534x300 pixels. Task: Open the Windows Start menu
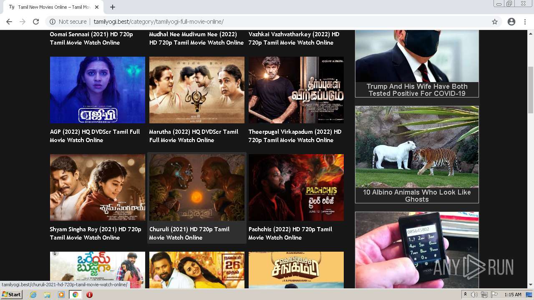[x=11, y=295]
